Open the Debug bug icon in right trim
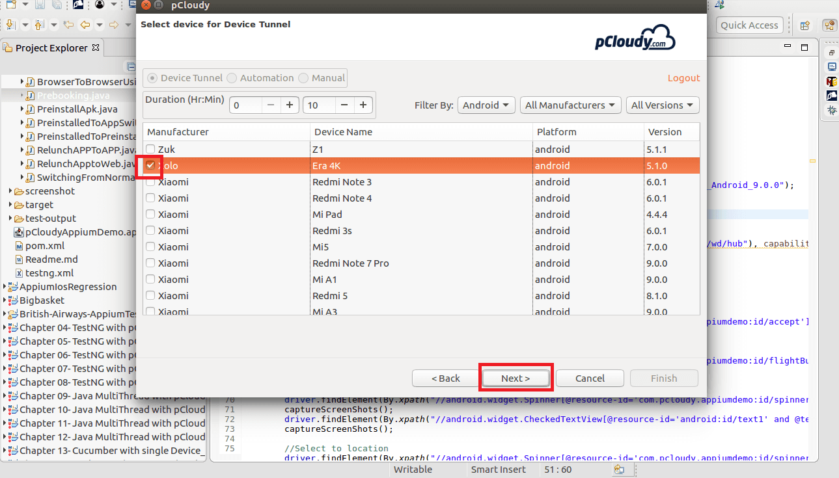Screen dimensions: 839x478 (832, 111)
